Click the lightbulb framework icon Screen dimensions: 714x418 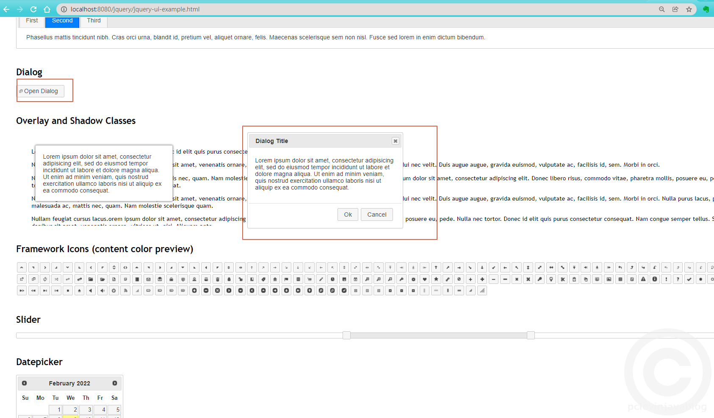pyautogui.click(x=551, y=279)
